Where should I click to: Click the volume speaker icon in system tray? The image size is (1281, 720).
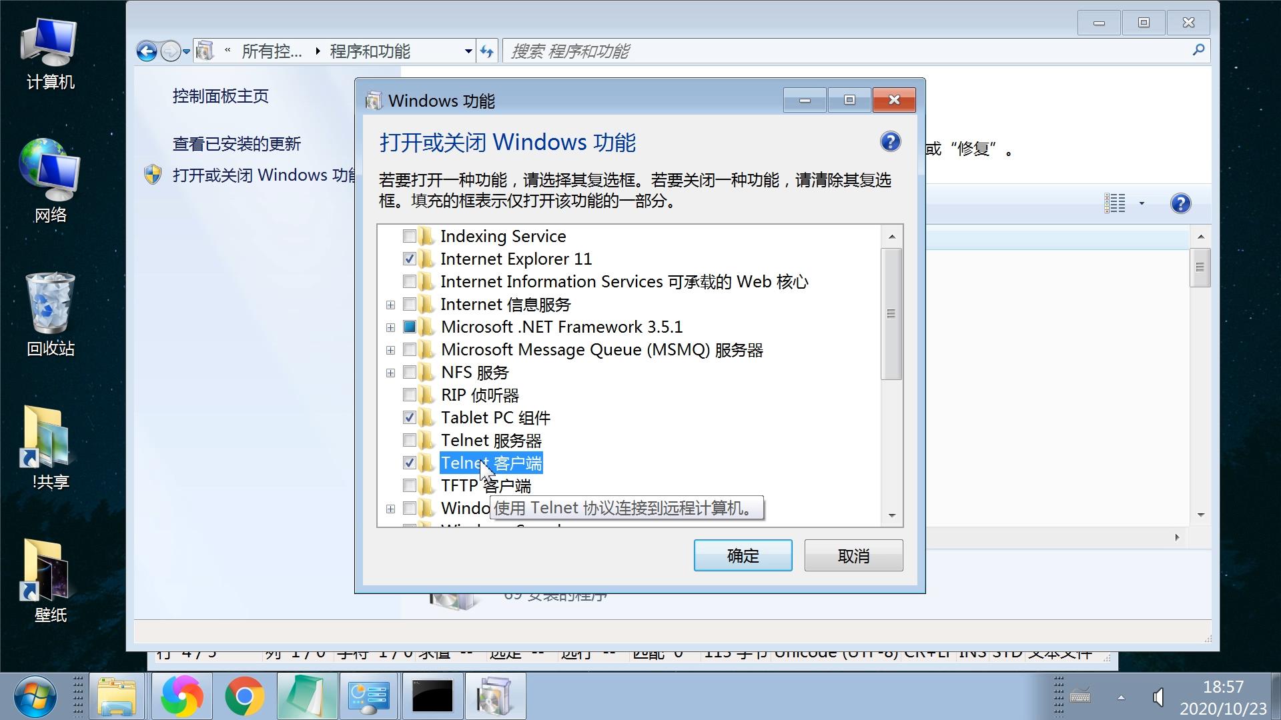click(x=1159, y=697)
